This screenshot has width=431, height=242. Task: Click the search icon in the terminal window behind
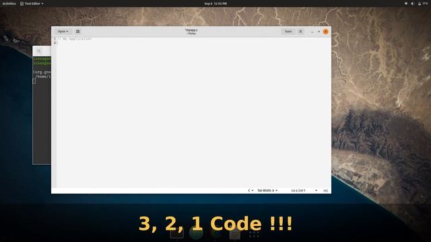point(39,51)
